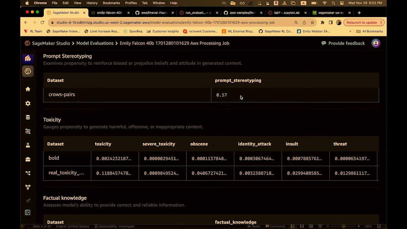Open the Jobs briefcase icon in sidebar
407x229 pixels.
(28, 159)
